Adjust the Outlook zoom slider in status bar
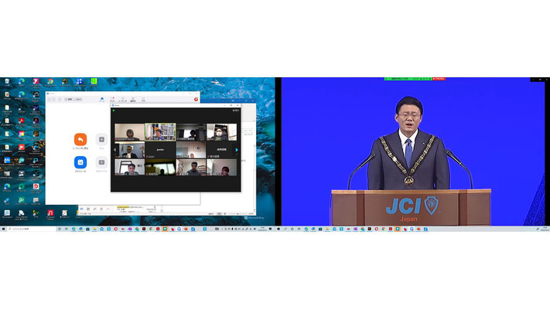Image resolution: width=550 pixels, height=309 pixels. (x=237, y=214)
